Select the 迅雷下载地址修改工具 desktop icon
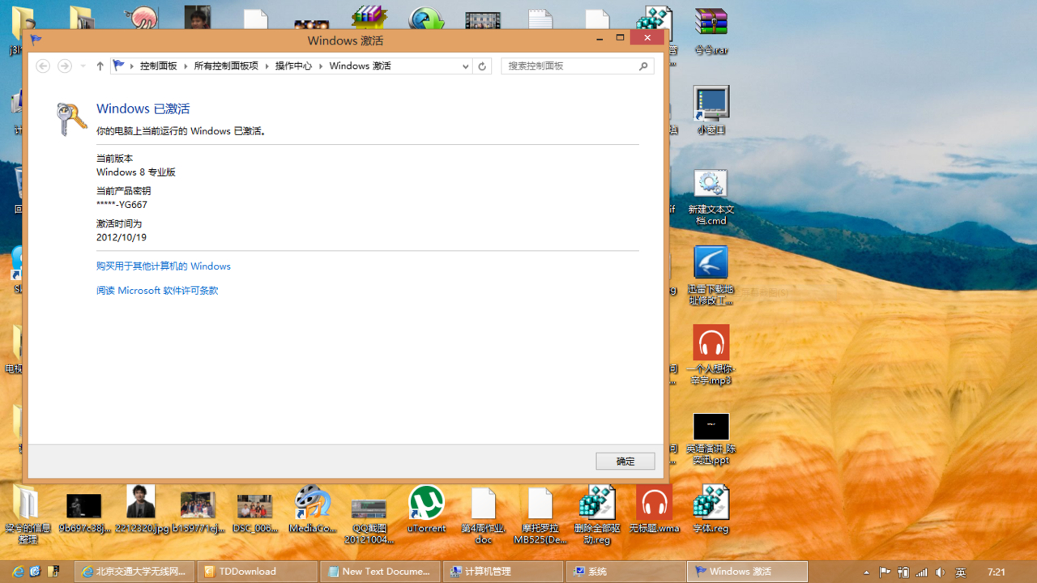Viewport: 1037px width, 583px height. pyautogui.click(x=711, y=275)
